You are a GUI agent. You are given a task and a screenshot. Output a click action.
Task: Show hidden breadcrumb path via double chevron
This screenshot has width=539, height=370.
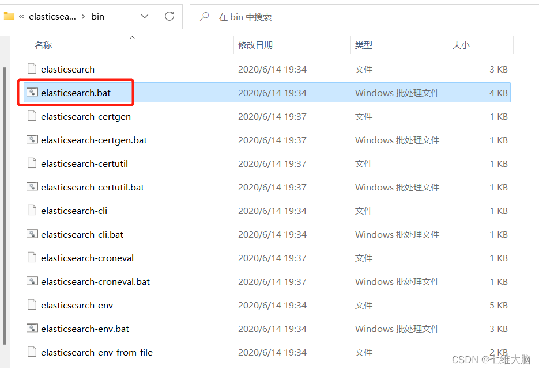tap(21, 17)
